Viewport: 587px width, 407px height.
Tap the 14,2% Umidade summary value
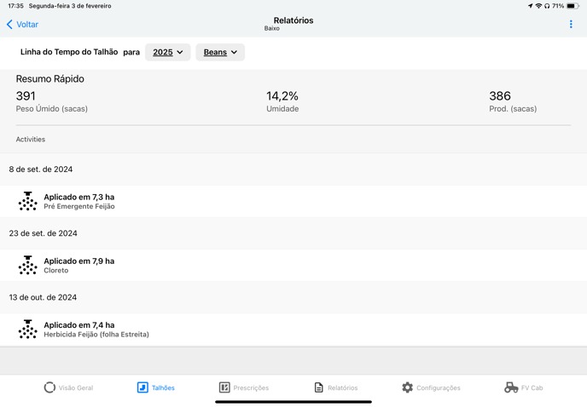[282, 96]
